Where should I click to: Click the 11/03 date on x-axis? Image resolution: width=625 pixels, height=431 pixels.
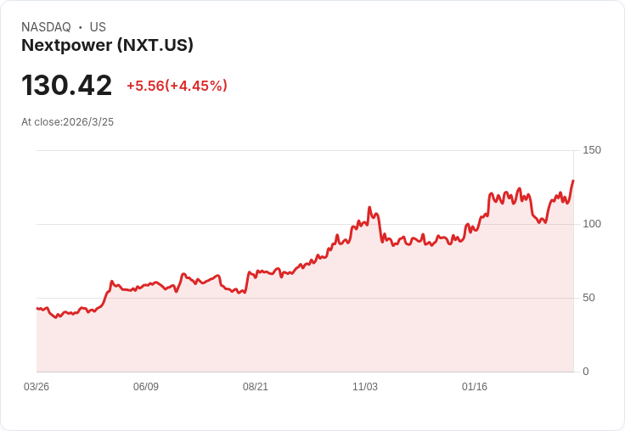point(364,386)
